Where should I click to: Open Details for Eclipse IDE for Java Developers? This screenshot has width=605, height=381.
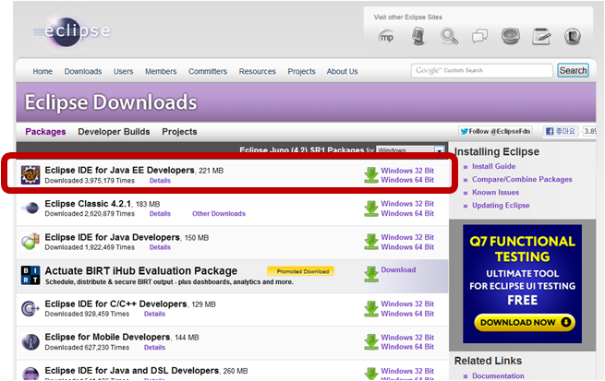pos(160,247)
